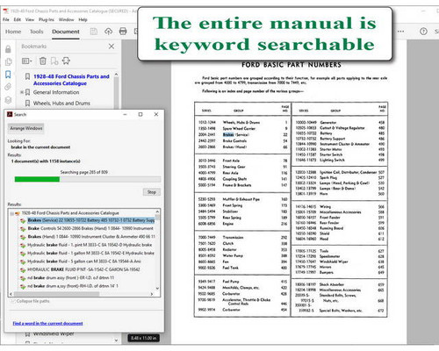Expand the General Information bookmark
Screen dimensions: 439x351
coord(22,92)
